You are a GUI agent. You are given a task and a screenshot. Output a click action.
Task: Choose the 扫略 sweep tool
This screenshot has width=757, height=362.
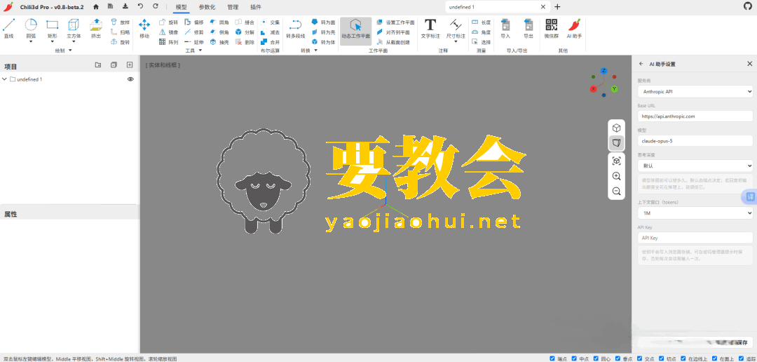pos(121,32)
